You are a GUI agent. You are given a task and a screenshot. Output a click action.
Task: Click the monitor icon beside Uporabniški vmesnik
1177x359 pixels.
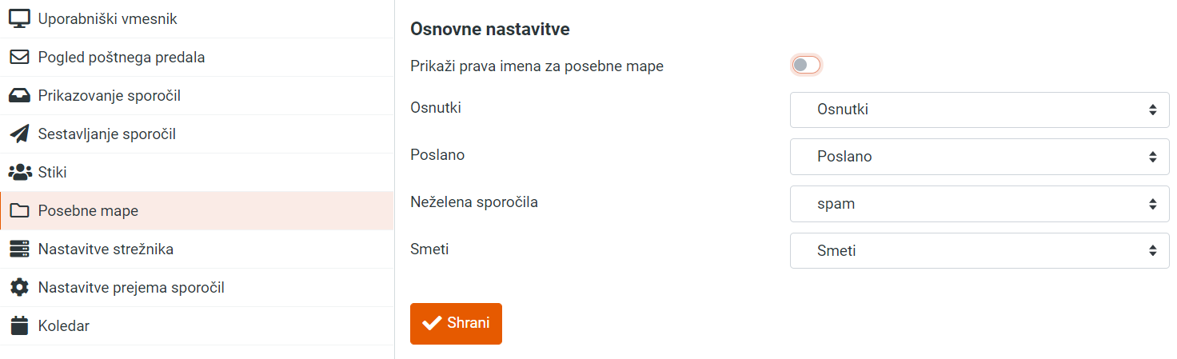pyautogui.click(x=19, y=18)
